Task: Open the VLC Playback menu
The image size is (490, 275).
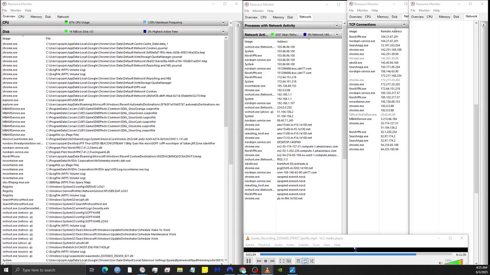Action: point(264,245)
